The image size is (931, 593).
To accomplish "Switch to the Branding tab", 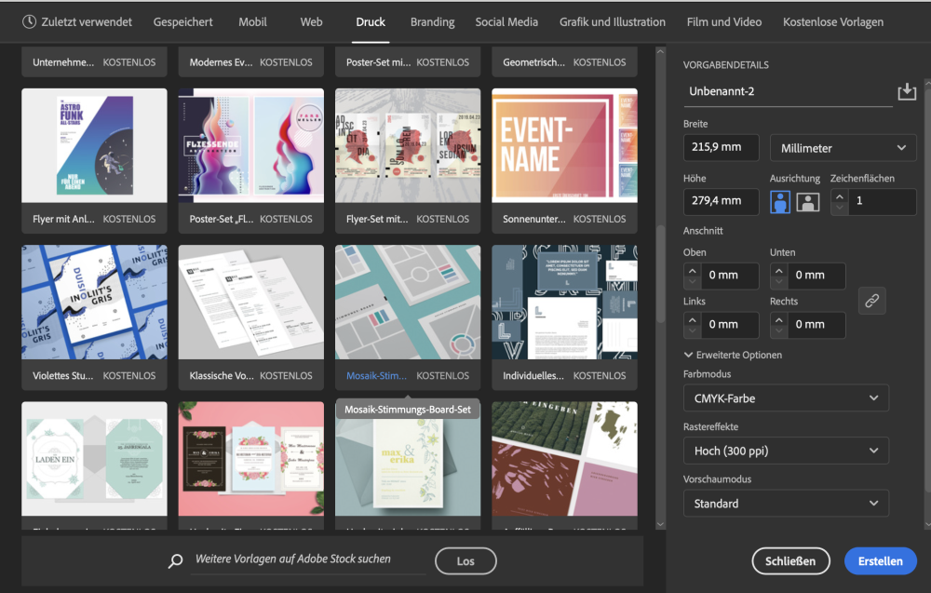I will coord(432,21).
